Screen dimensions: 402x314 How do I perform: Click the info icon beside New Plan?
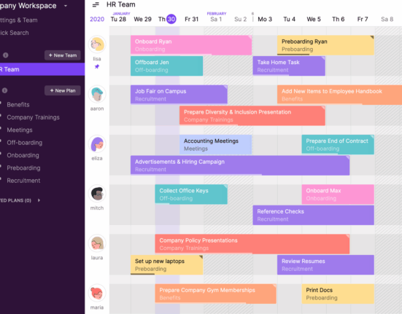[x=4, y=90]
